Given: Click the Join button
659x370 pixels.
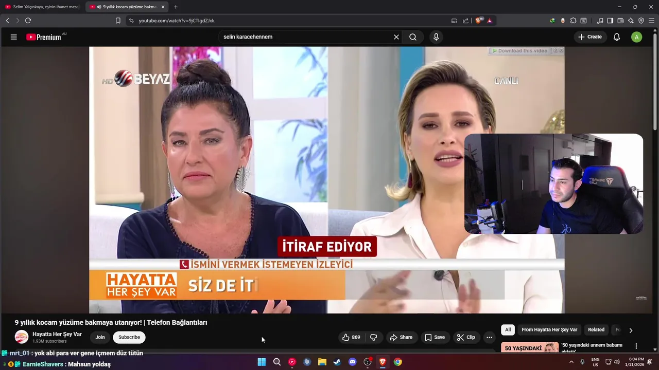Looking at the screenshot, I should [100, 337].
